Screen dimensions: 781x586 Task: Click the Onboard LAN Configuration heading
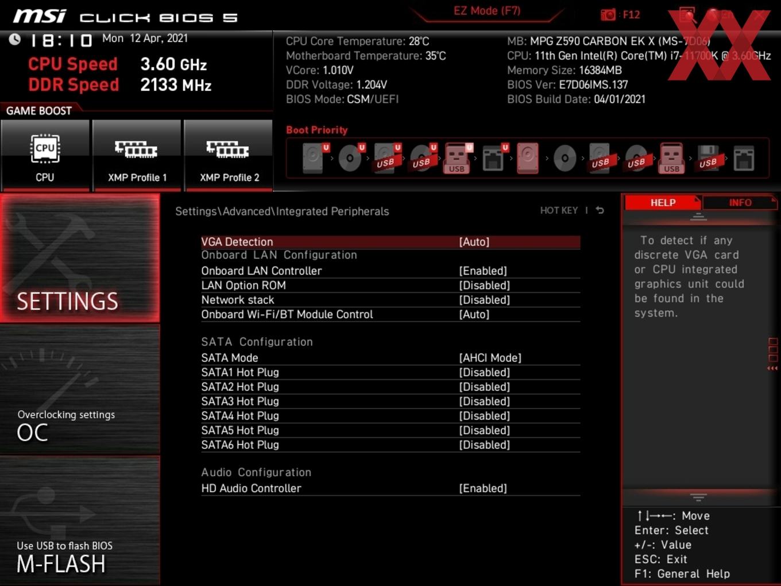tap(279, 255)
